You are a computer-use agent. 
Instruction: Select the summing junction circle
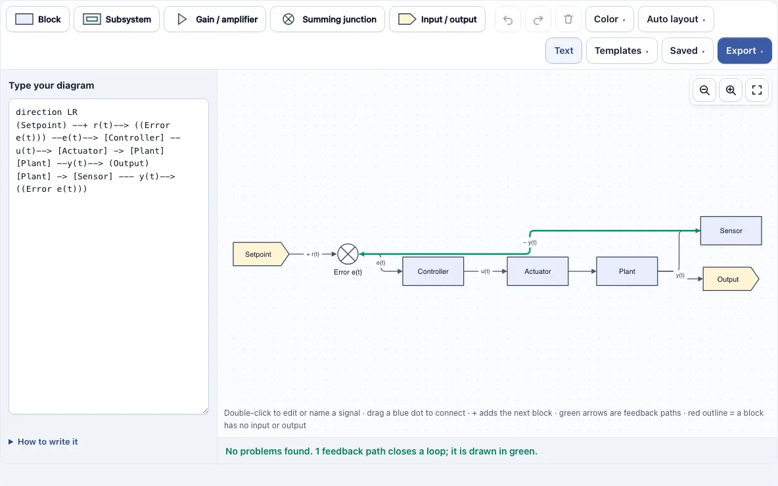point(348,254)
